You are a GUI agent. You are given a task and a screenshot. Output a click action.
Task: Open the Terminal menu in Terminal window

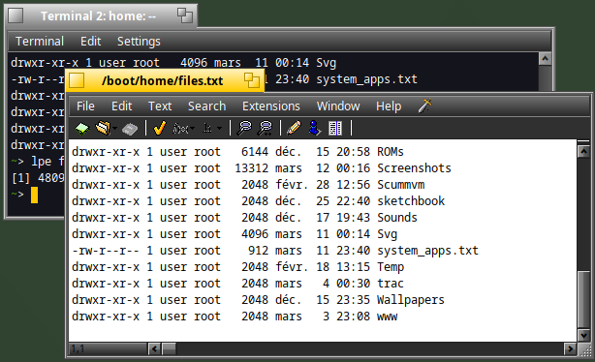click(x=40, y=41)
